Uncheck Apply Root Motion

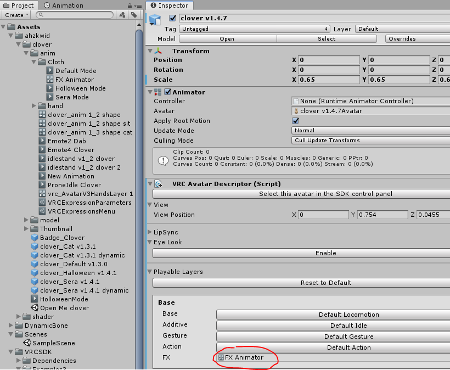click(296, 121)
